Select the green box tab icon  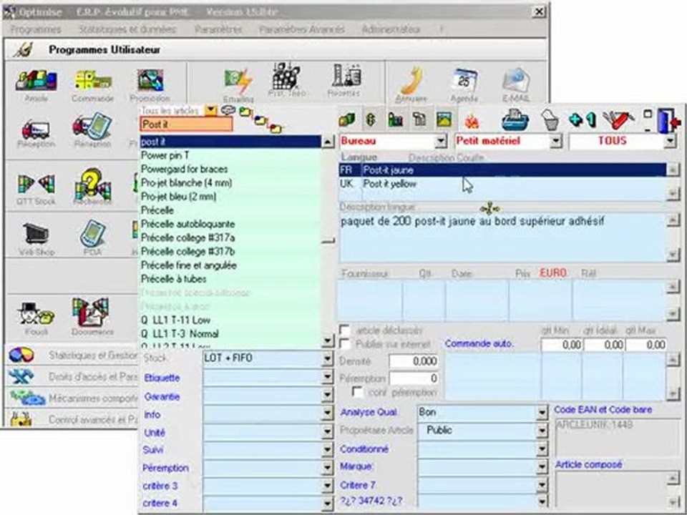[347, 119]
